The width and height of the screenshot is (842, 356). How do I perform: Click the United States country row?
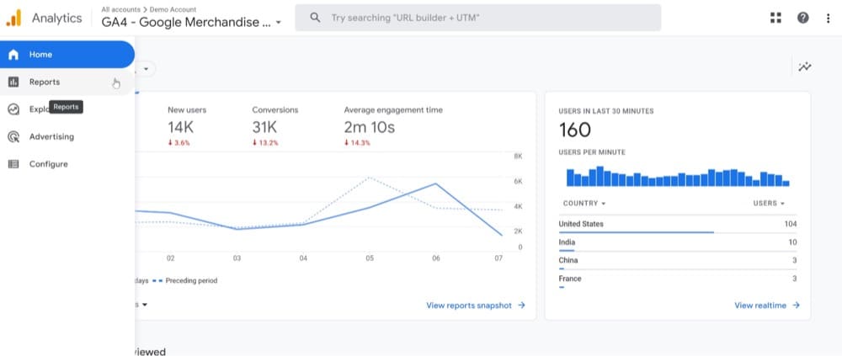pos(678,225)
